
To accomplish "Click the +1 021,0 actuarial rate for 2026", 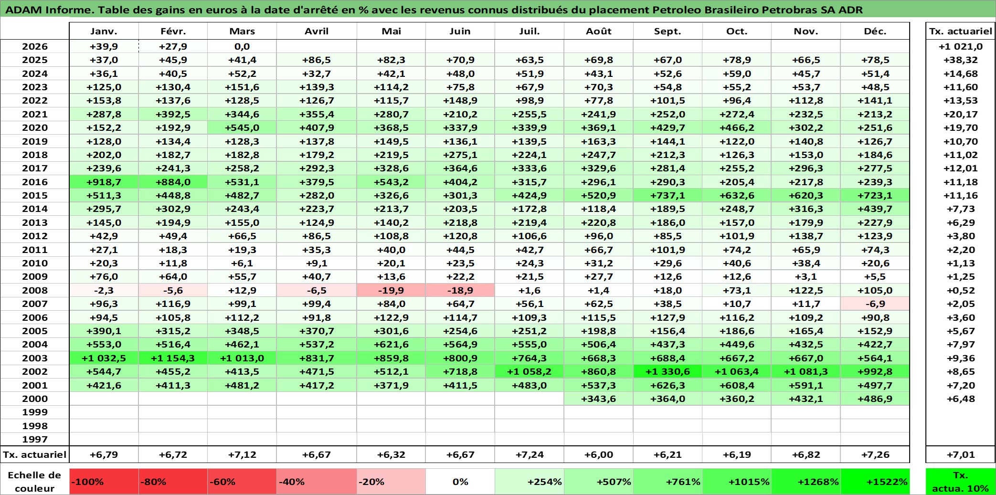I will point(961,46).
